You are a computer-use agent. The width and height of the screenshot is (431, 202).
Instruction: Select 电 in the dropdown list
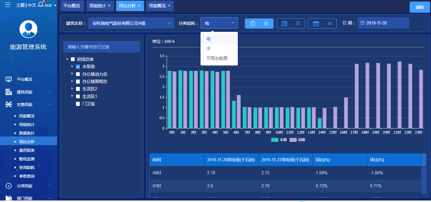(219, 39)
